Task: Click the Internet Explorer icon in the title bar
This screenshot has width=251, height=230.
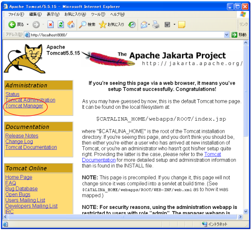Action: coord(6,7)
